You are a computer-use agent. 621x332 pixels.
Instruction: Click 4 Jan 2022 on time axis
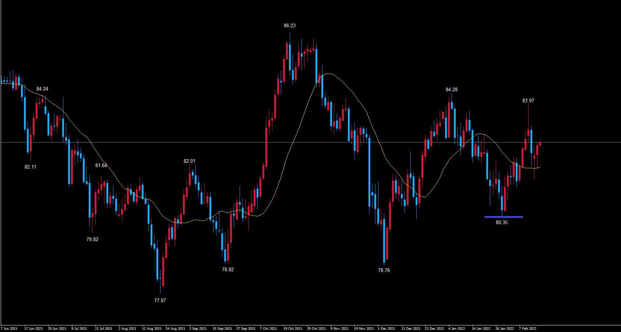click(456, 328)
